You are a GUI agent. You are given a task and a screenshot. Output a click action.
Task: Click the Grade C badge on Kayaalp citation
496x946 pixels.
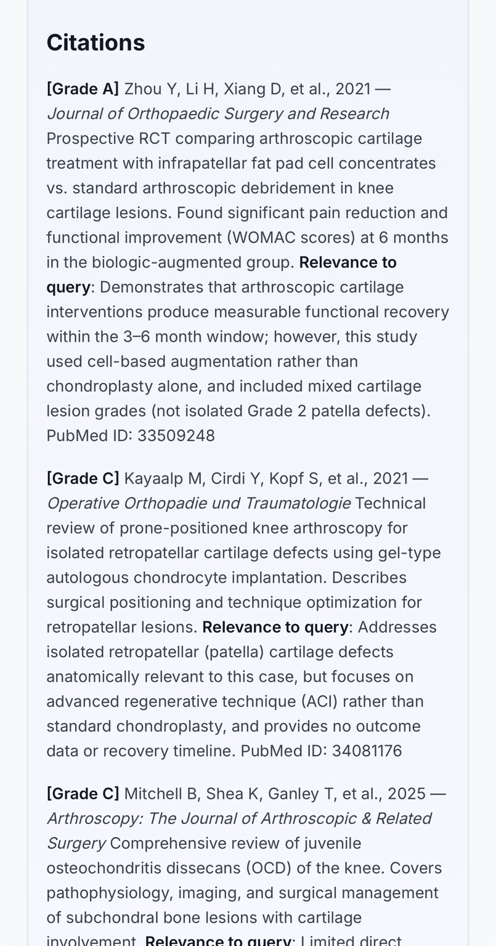coord(83,478)
